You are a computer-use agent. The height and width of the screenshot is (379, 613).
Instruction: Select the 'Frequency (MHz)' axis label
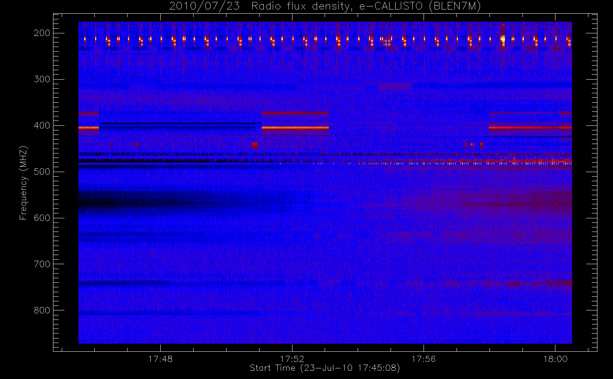coord(23,183)
